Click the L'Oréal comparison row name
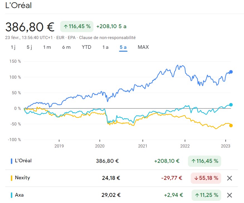This screenshot has width=244, height=203. 23,161
